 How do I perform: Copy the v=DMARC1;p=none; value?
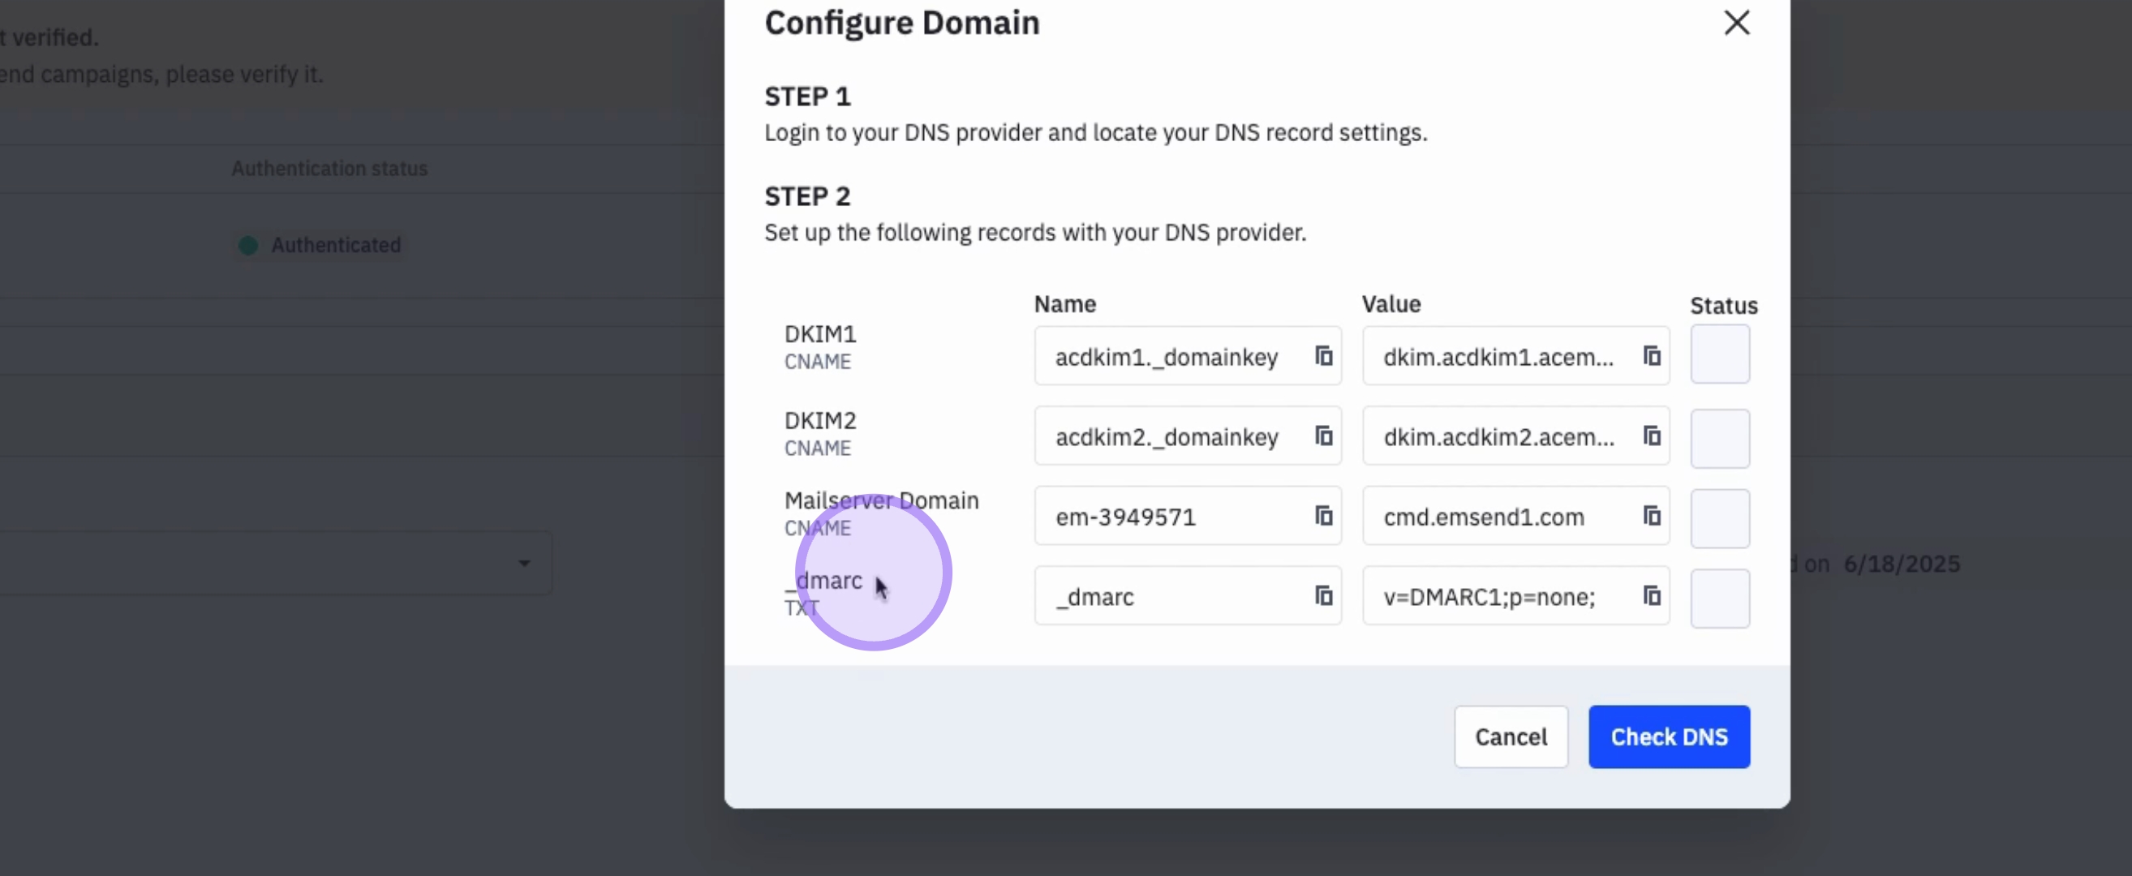tap(1651, 595)
